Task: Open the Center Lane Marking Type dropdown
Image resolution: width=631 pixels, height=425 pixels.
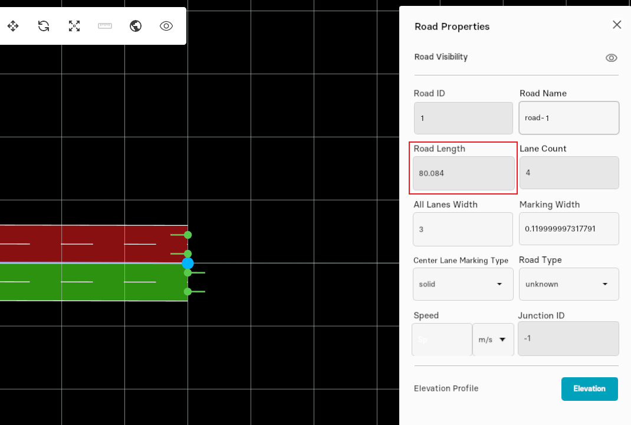Action: coord(463,284)
